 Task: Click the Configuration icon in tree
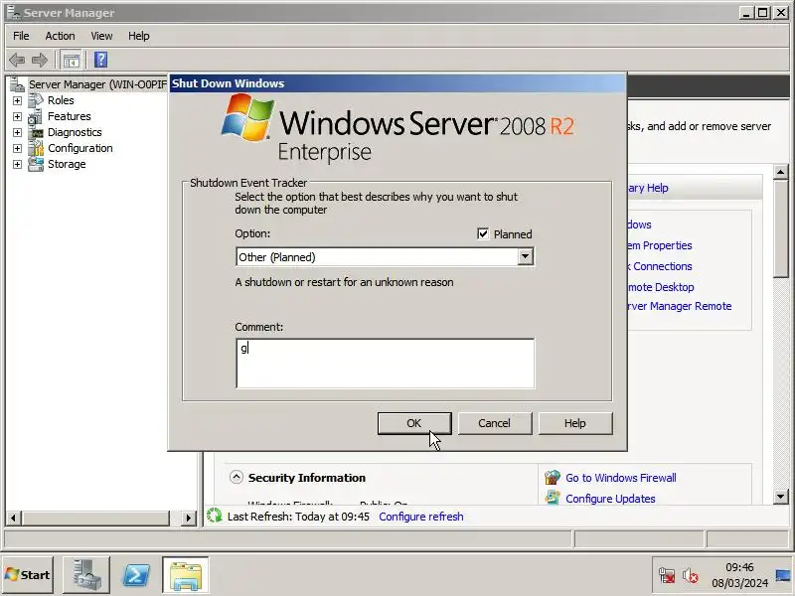(36, 148)
